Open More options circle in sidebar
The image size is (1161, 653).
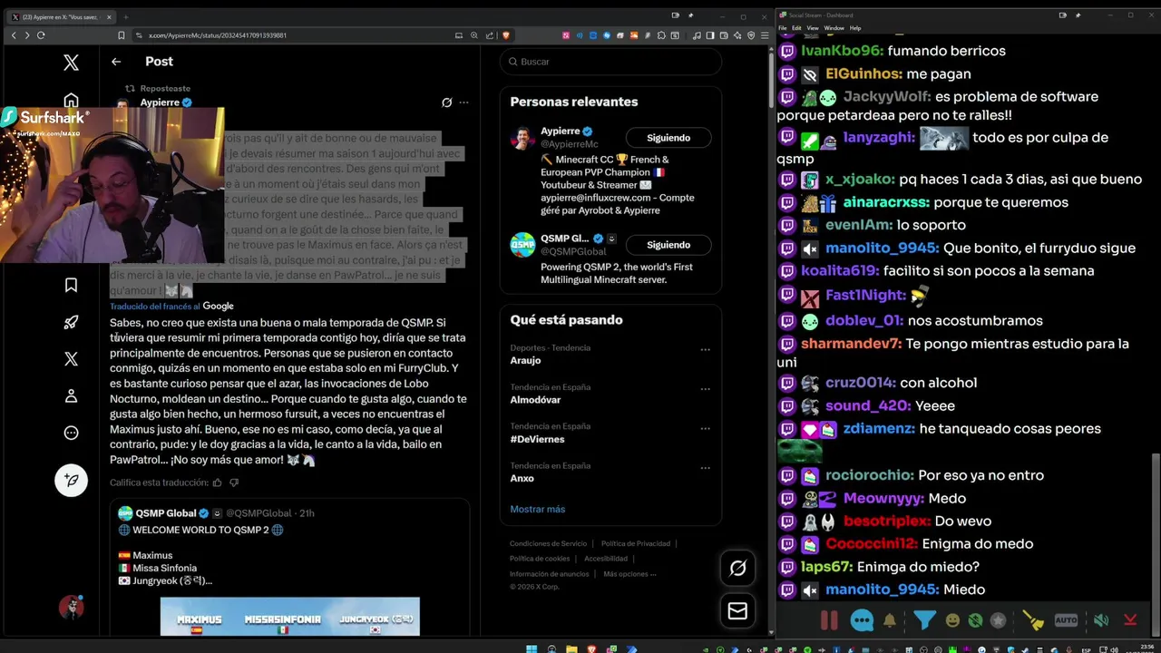click(71, 433)
